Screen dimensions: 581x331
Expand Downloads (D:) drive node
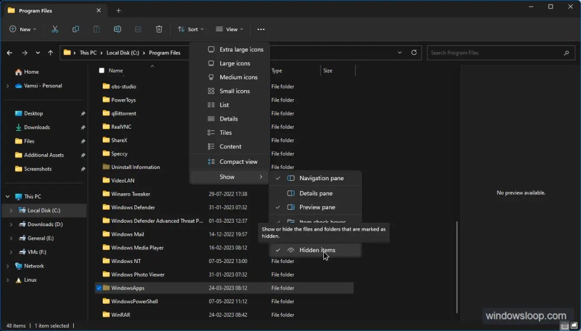point(11,224)
